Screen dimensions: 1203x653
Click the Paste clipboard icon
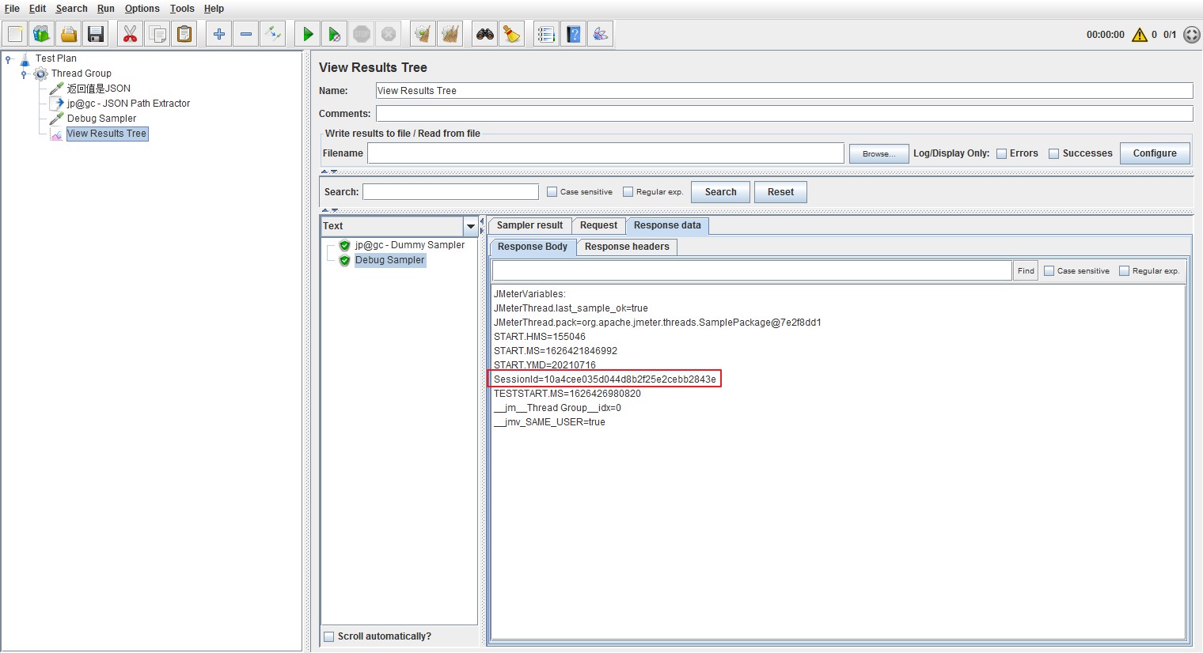[184, 34]
